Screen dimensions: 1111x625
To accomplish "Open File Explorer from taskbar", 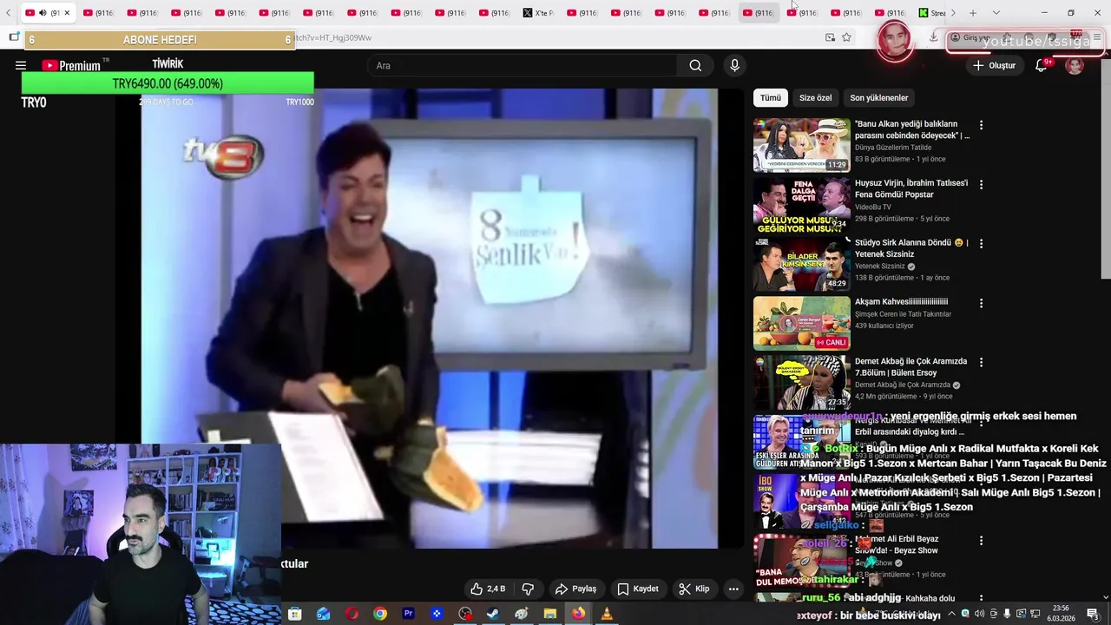I will [549, 614].
